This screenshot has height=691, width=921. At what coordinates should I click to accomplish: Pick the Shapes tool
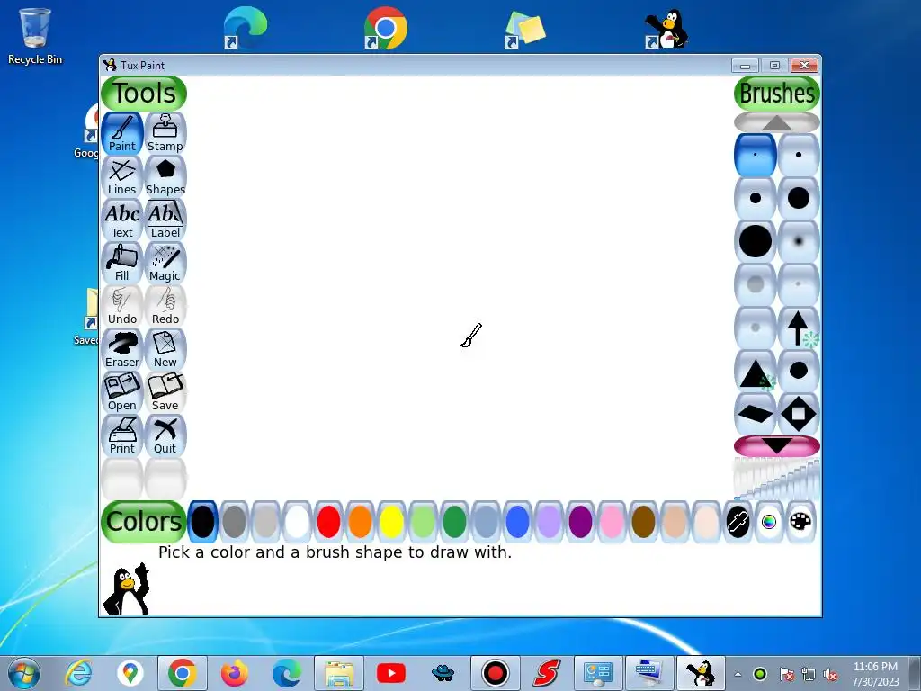point(165,177)
